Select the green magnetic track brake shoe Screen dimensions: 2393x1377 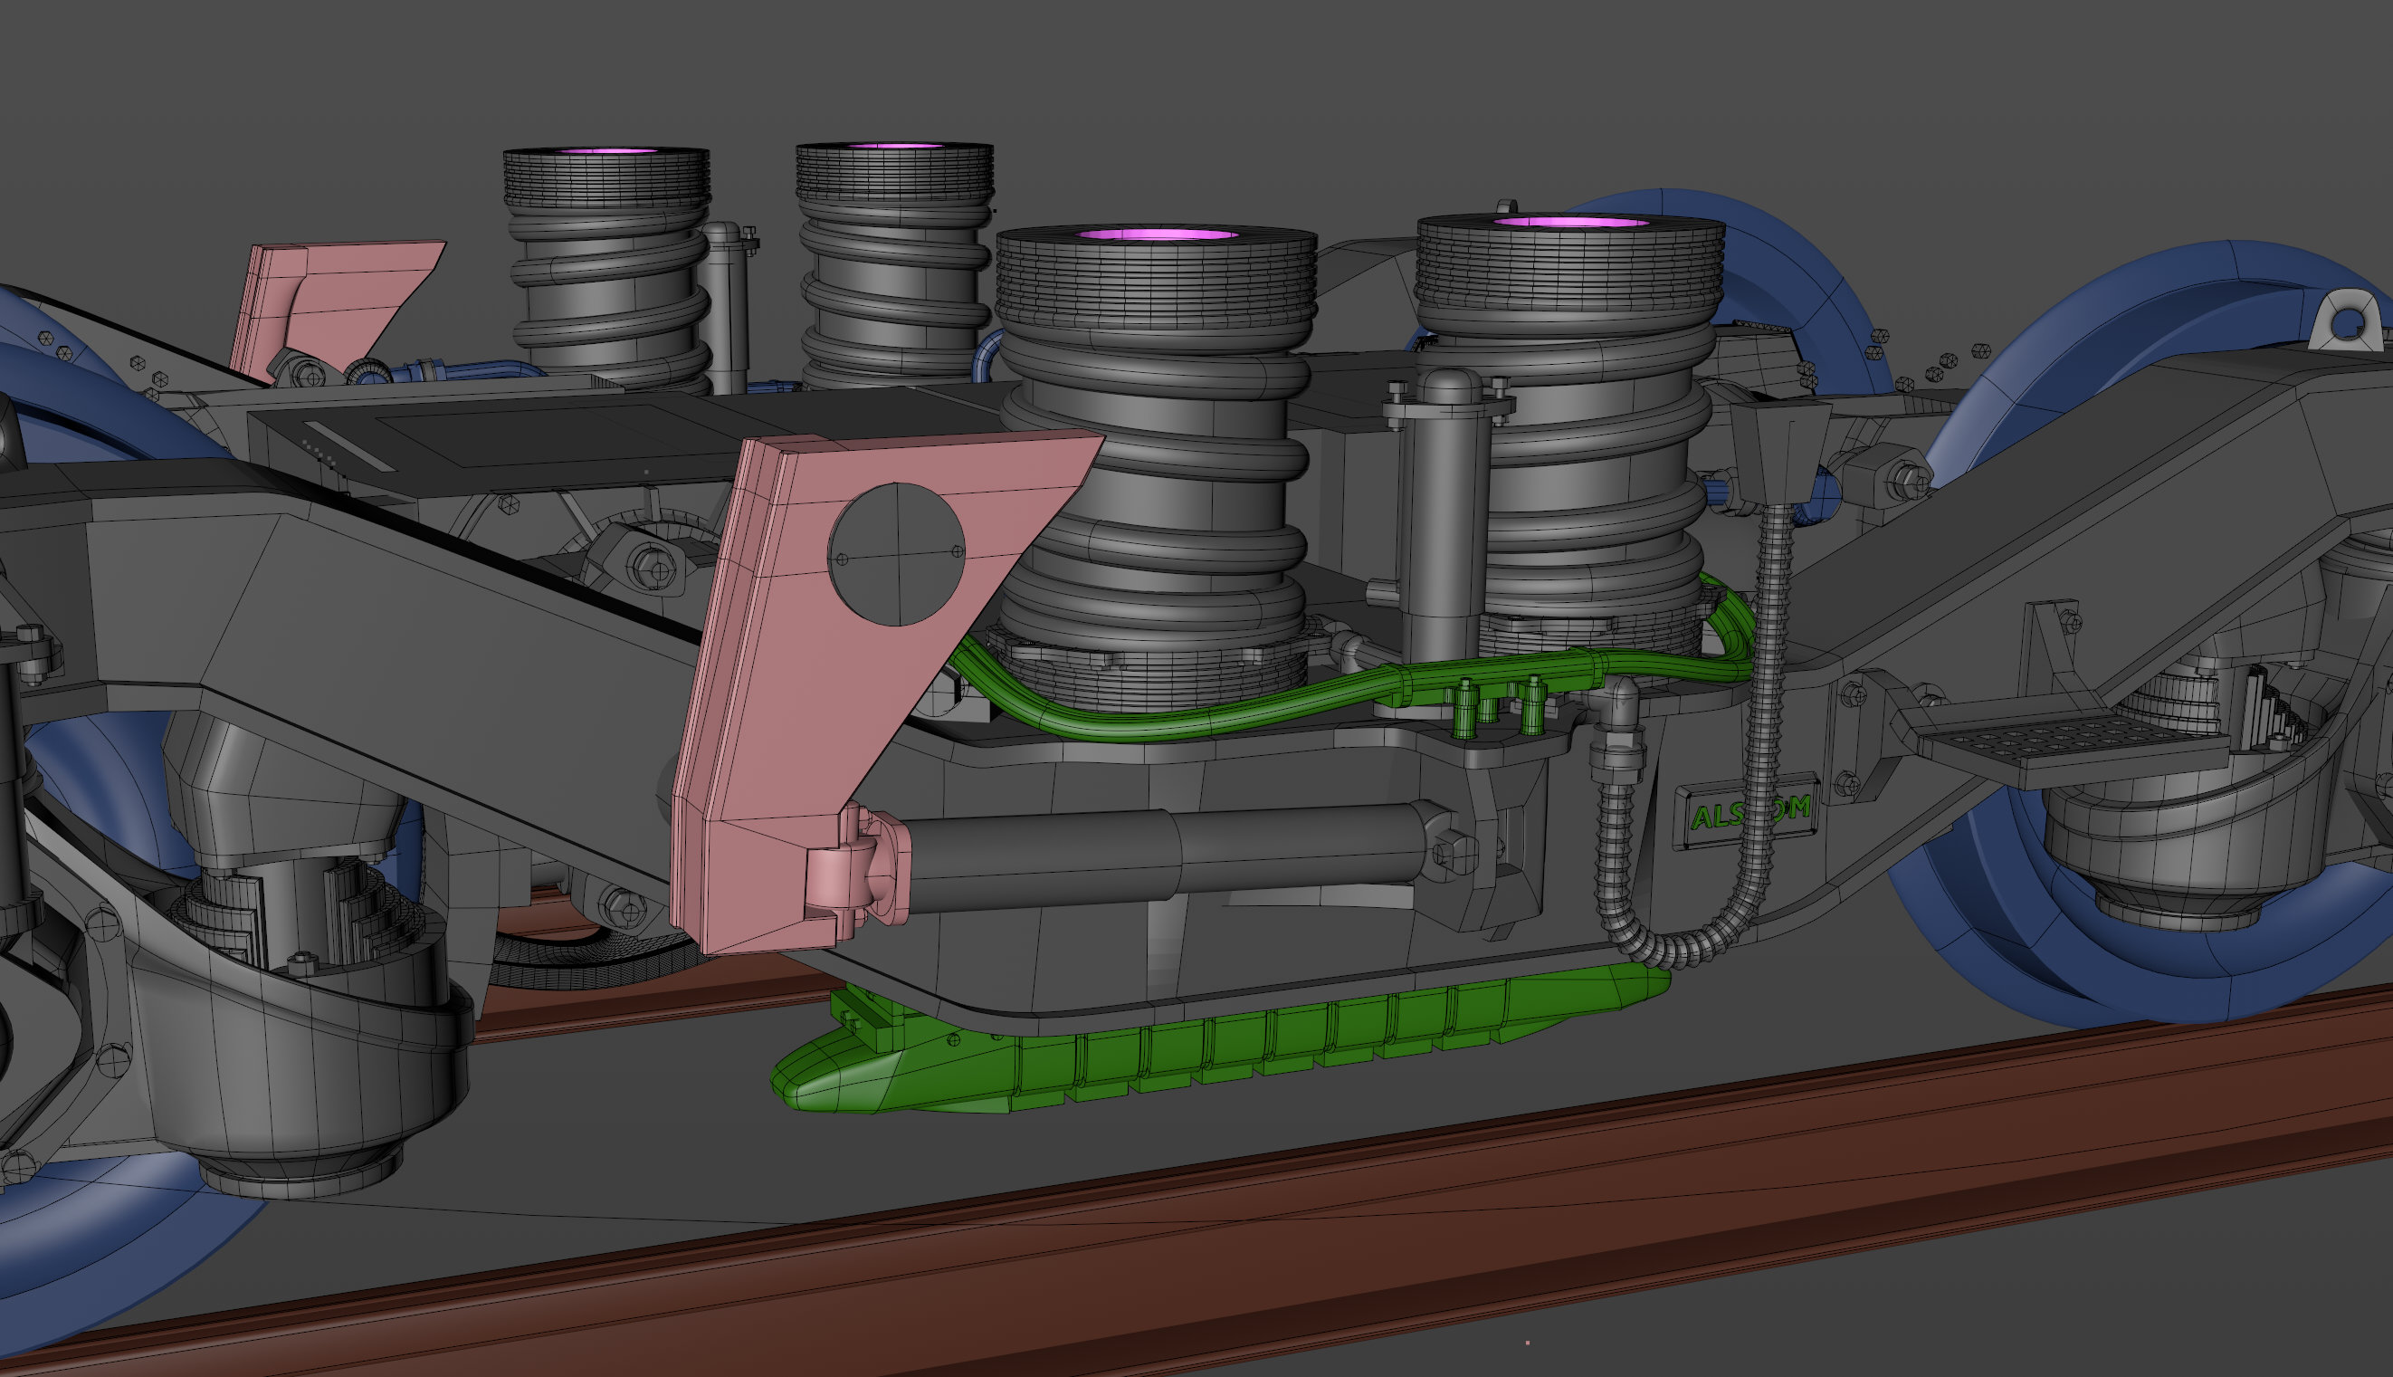pos(1220,1038)
